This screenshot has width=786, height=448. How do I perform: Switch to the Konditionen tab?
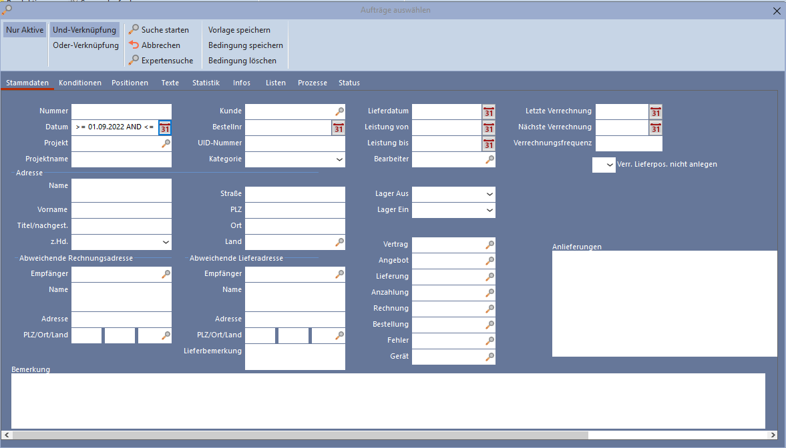(80, 83)
